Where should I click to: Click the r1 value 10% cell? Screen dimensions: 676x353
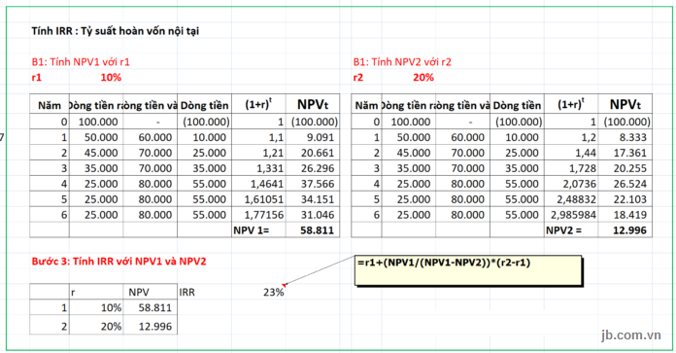pyautogui.click(x=111, y=78)
